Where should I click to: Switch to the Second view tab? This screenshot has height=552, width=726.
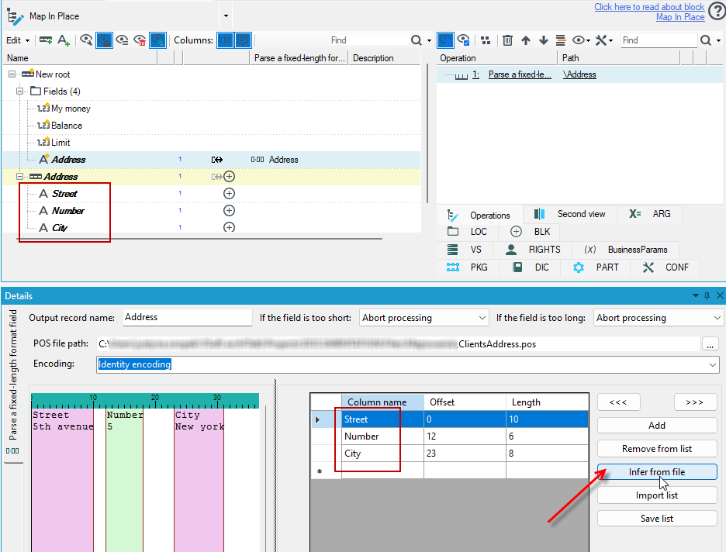pos(570,214)
